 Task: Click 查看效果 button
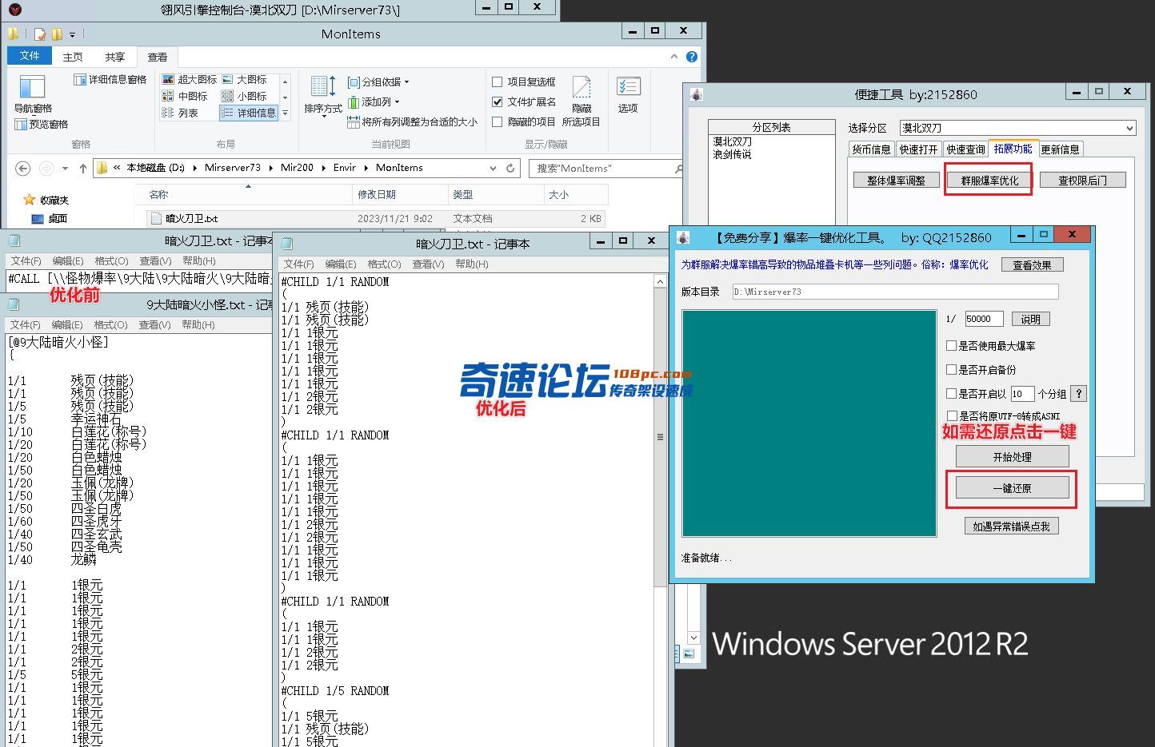pos(1032,264)
